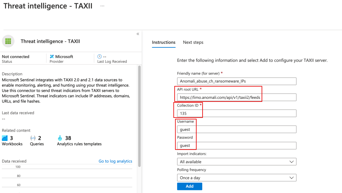
Task: Open the ellipsis more options menu
Action: (x=102, y=6)
